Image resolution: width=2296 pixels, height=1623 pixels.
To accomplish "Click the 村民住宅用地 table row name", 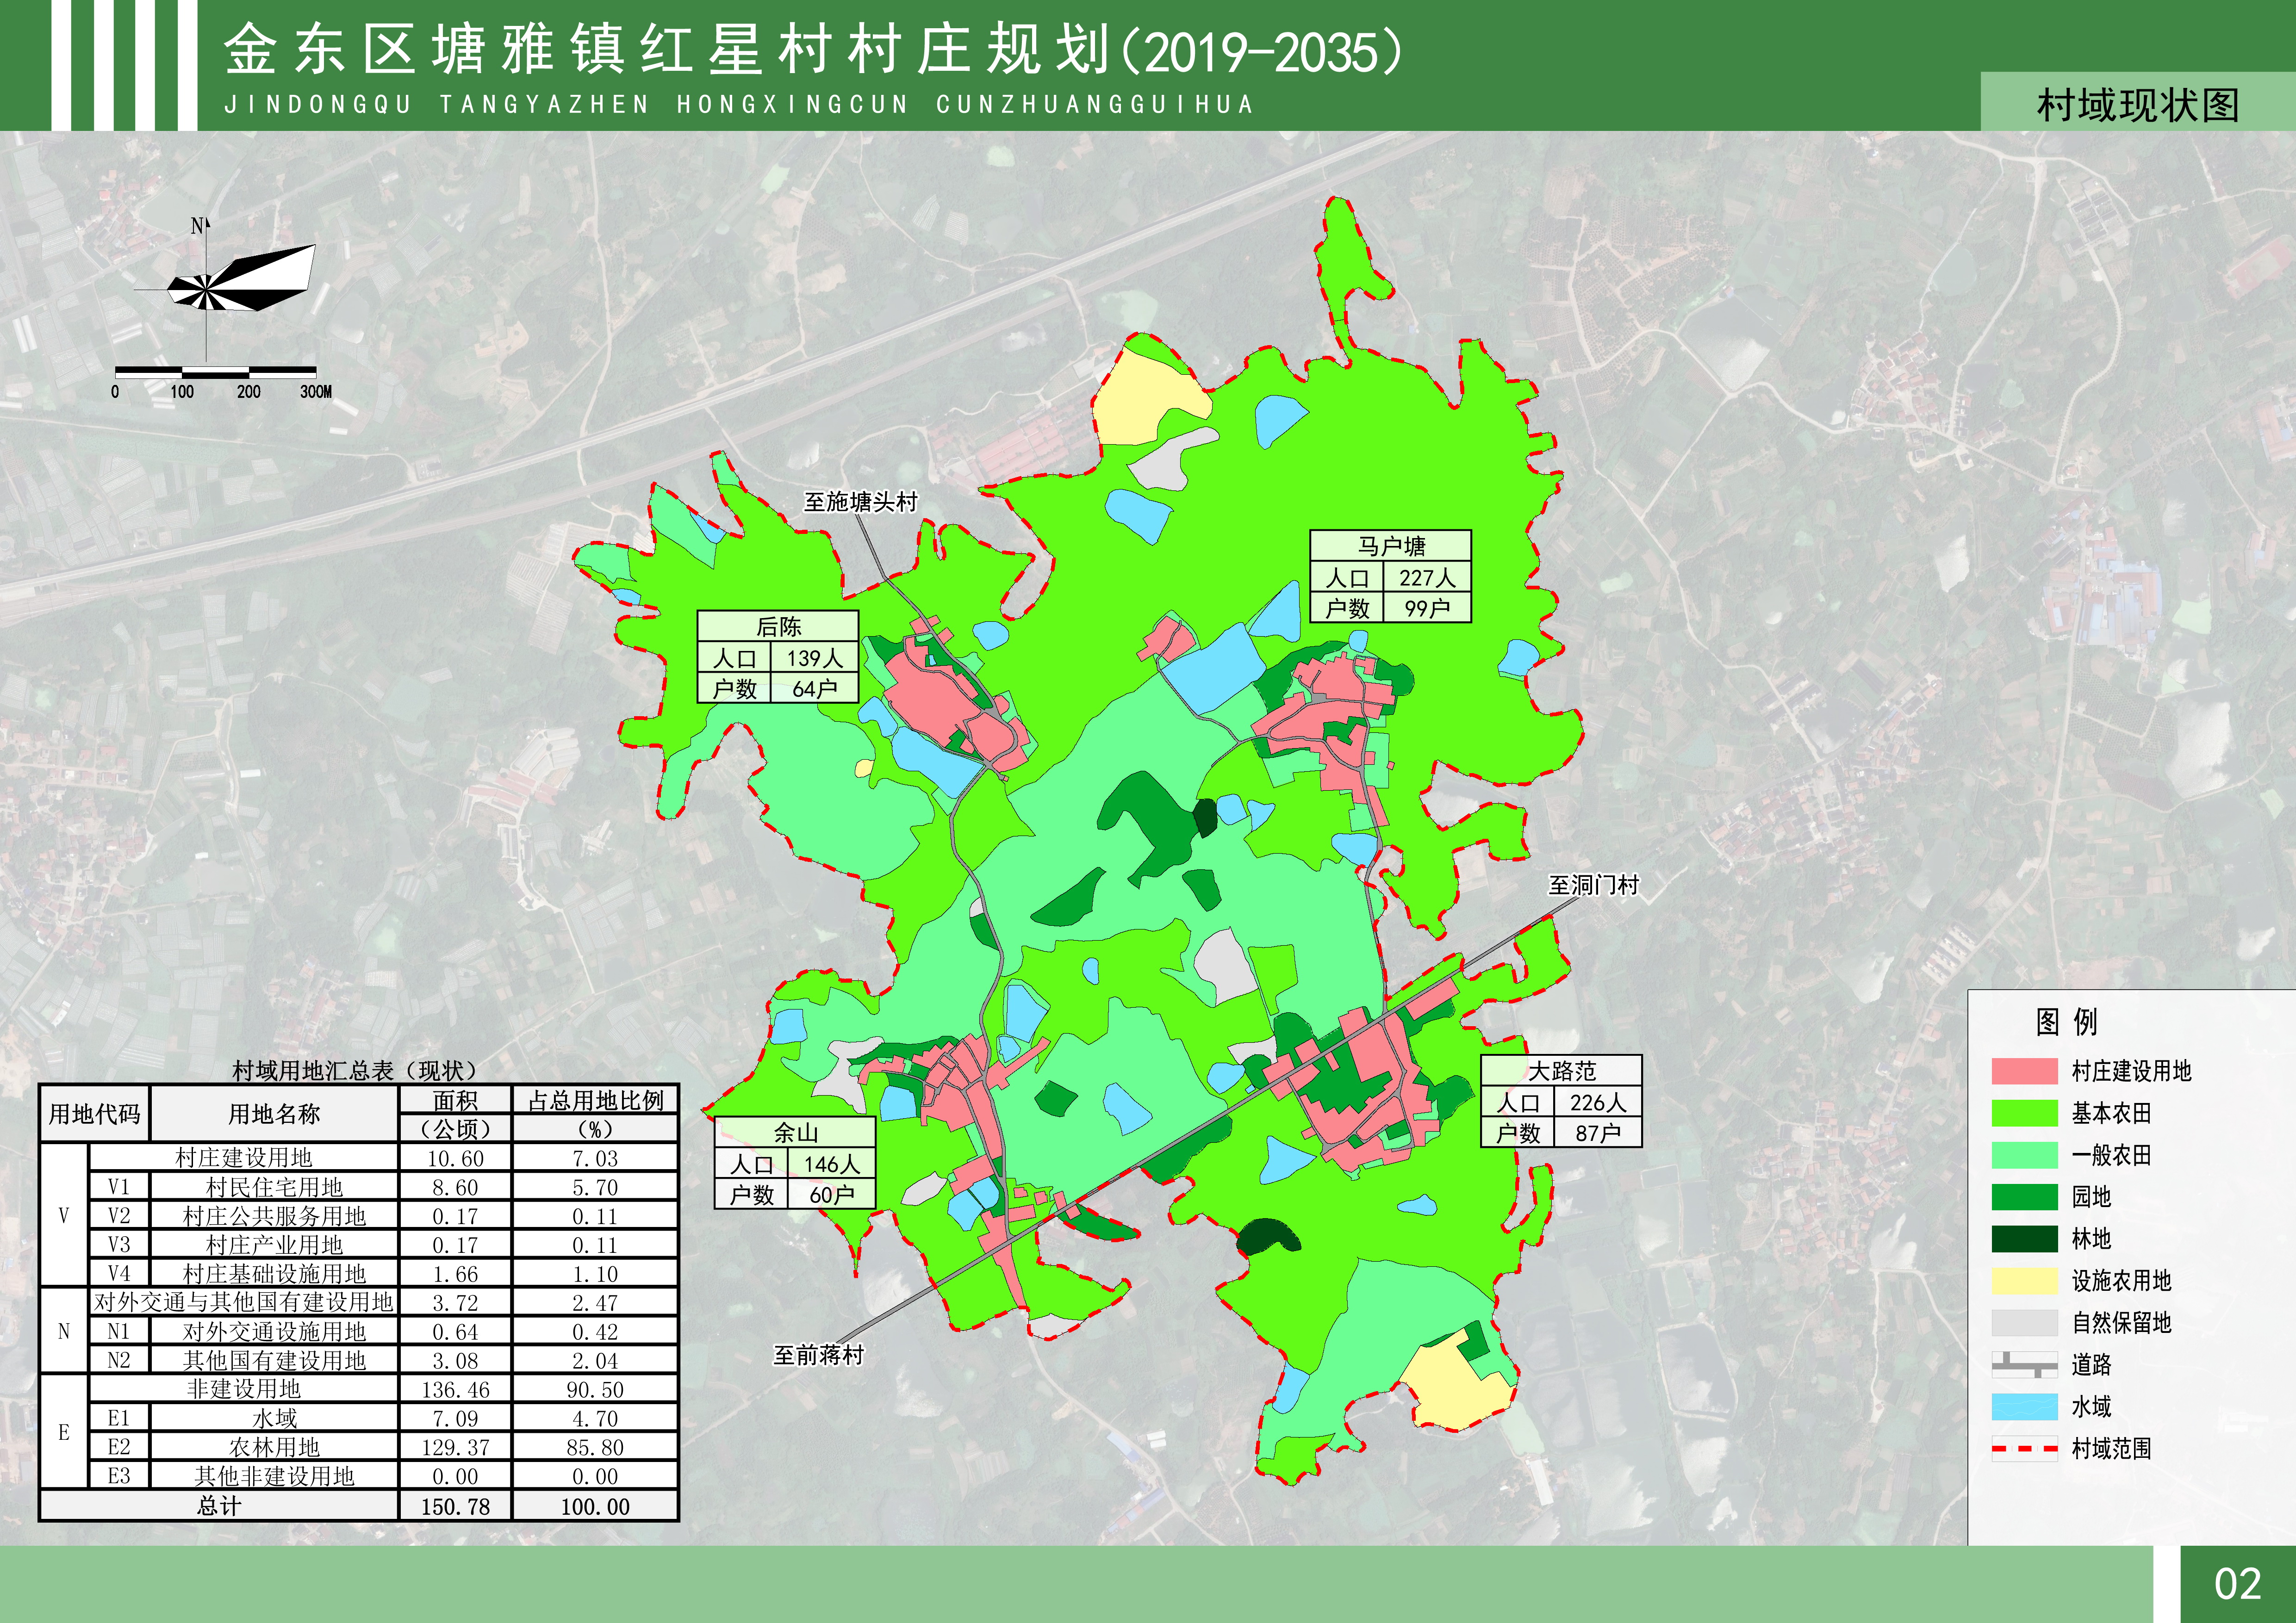I will pos(274,1187).
